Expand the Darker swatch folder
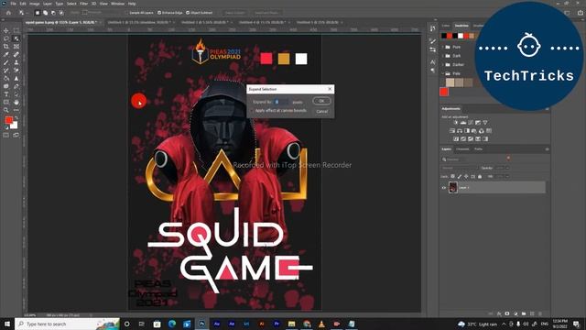 point(443,65)
